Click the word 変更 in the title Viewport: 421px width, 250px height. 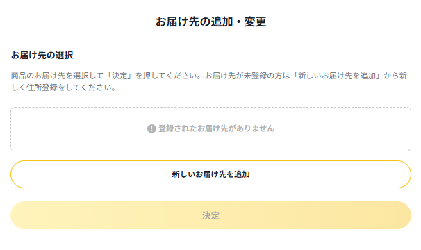click(255, 22)
